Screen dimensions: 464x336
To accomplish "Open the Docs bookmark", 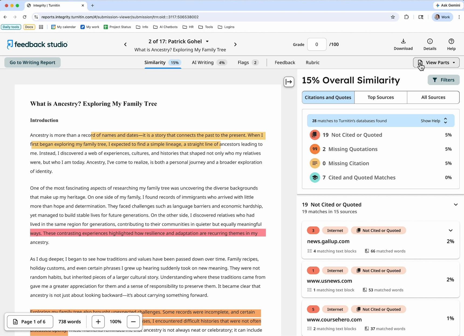I will point(29,27).
